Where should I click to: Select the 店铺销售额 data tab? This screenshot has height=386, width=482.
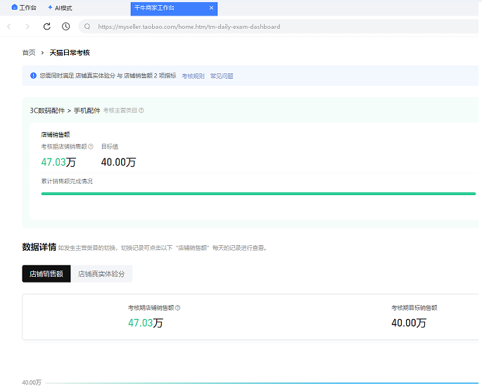[x=46, y=274]
